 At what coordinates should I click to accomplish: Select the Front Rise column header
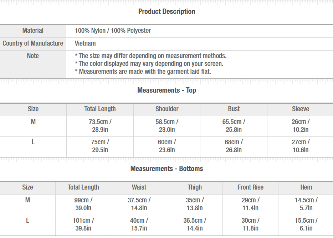coord(250,187)
